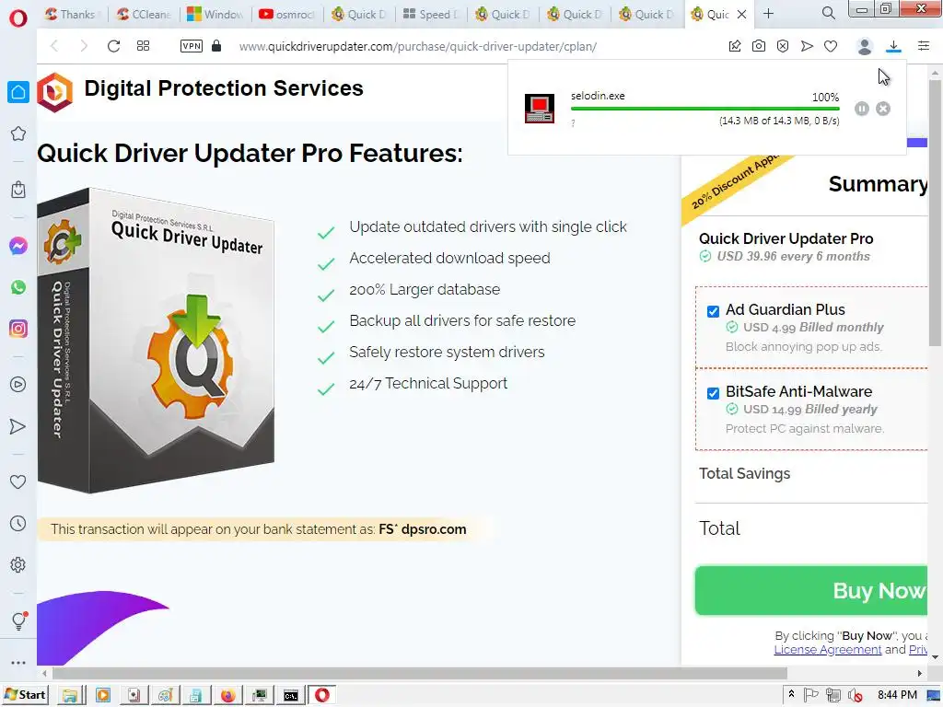Go back with the browser back arrow

[54, 46]
